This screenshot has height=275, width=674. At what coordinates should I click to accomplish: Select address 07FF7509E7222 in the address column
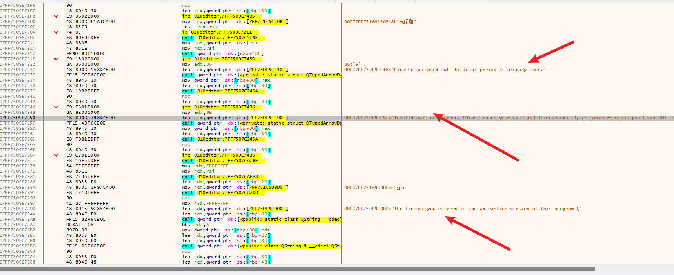click(18, 65)
